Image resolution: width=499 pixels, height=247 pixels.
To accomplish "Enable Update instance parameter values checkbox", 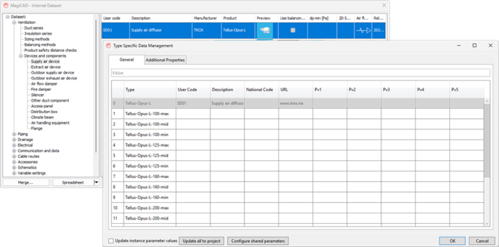I will pyautogui.click(x=111, y=241).
